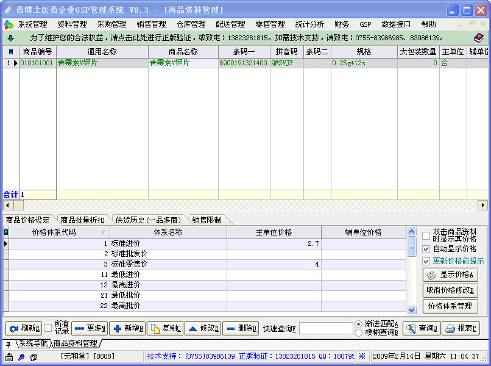
Task: Toggle the 更新价格前提示 checkbox
Action: [x=426, y=261]
